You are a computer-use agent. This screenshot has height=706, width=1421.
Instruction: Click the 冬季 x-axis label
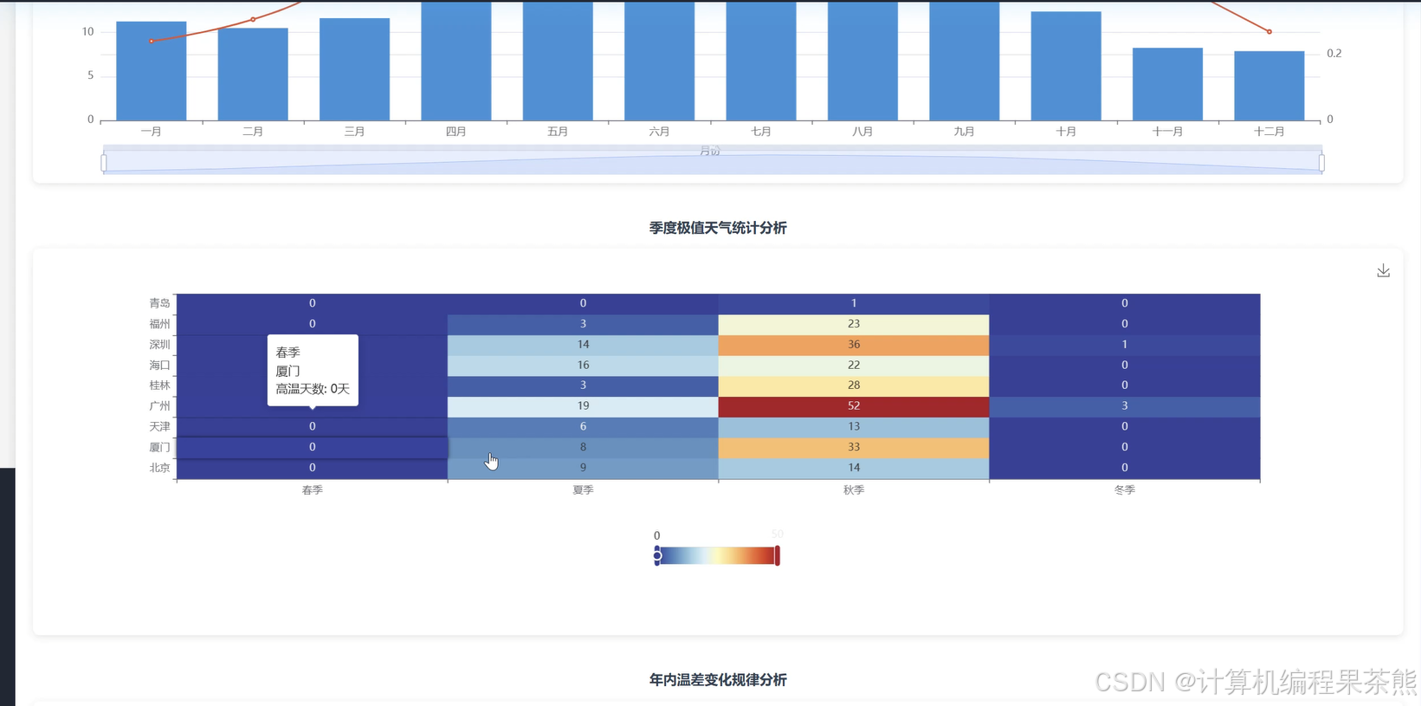pyautogui.click(x=1125, y=490)
